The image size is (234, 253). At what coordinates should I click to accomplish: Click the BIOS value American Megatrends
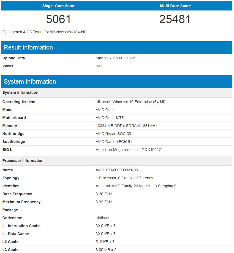(128, 150)
